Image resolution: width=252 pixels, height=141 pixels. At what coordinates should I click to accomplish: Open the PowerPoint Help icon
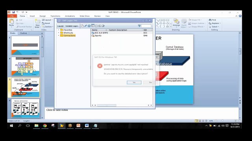tap(240, 16)
